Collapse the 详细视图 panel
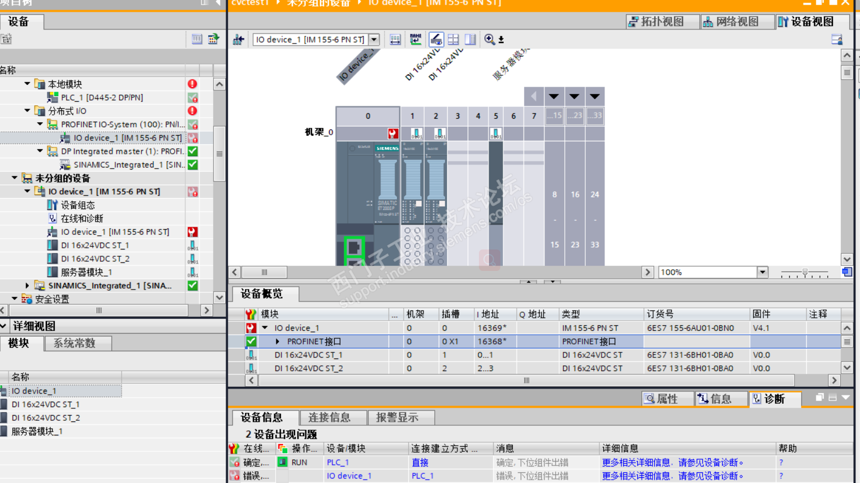Viewport: 860px width, 483px height. (4, 326)
